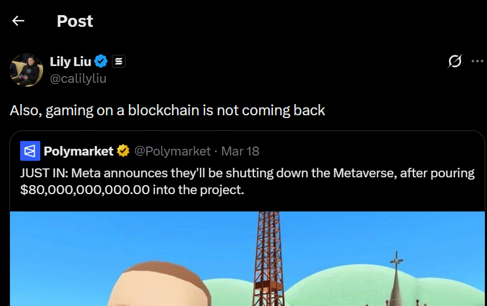Click the Mar 18 timestamp
Screen dimensions: 487x306
point(240,151)
